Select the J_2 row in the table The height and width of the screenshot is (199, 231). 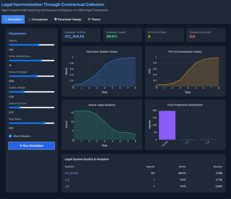[x=67, y=179]
